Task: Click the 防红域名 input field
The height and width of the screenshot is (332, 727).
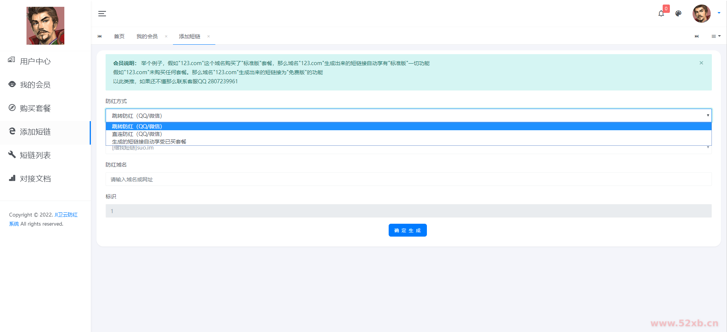Action: click(408, 179)
